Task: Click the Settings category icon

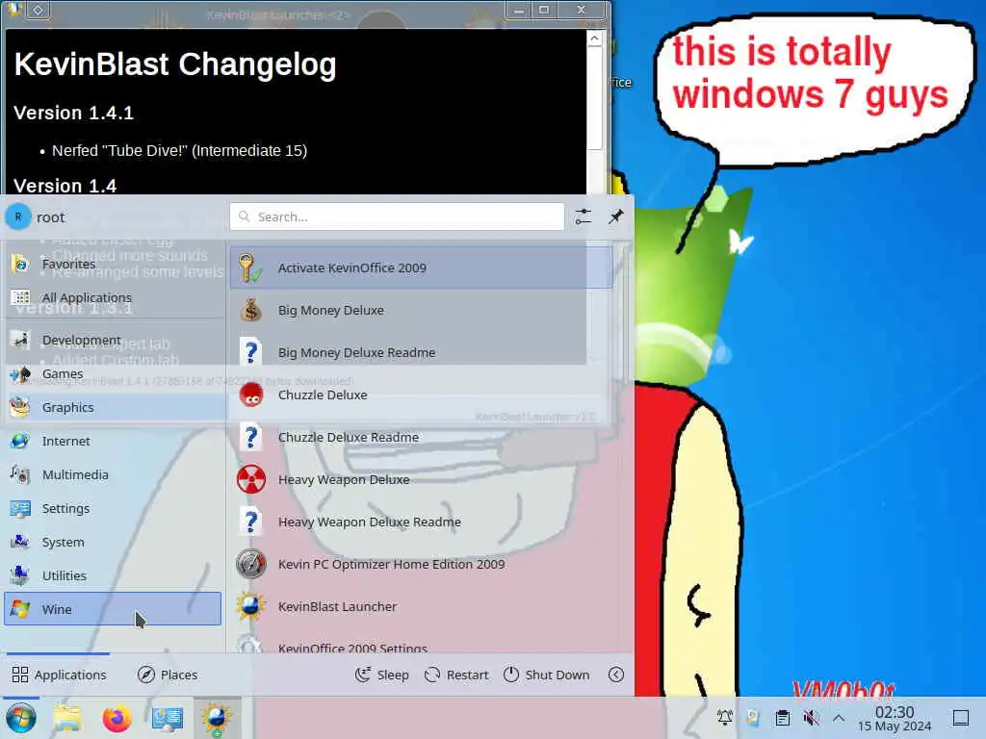Action: click(x=20, y=508)
